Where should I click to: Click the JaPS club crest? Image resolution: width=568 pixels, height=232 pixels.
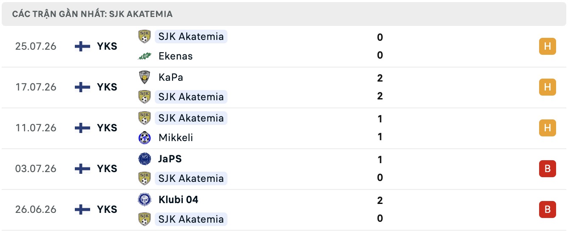145,159
